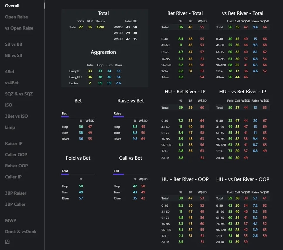
Task: Select the Call tab under Call vs Bet
Action: tap(116, 171)
